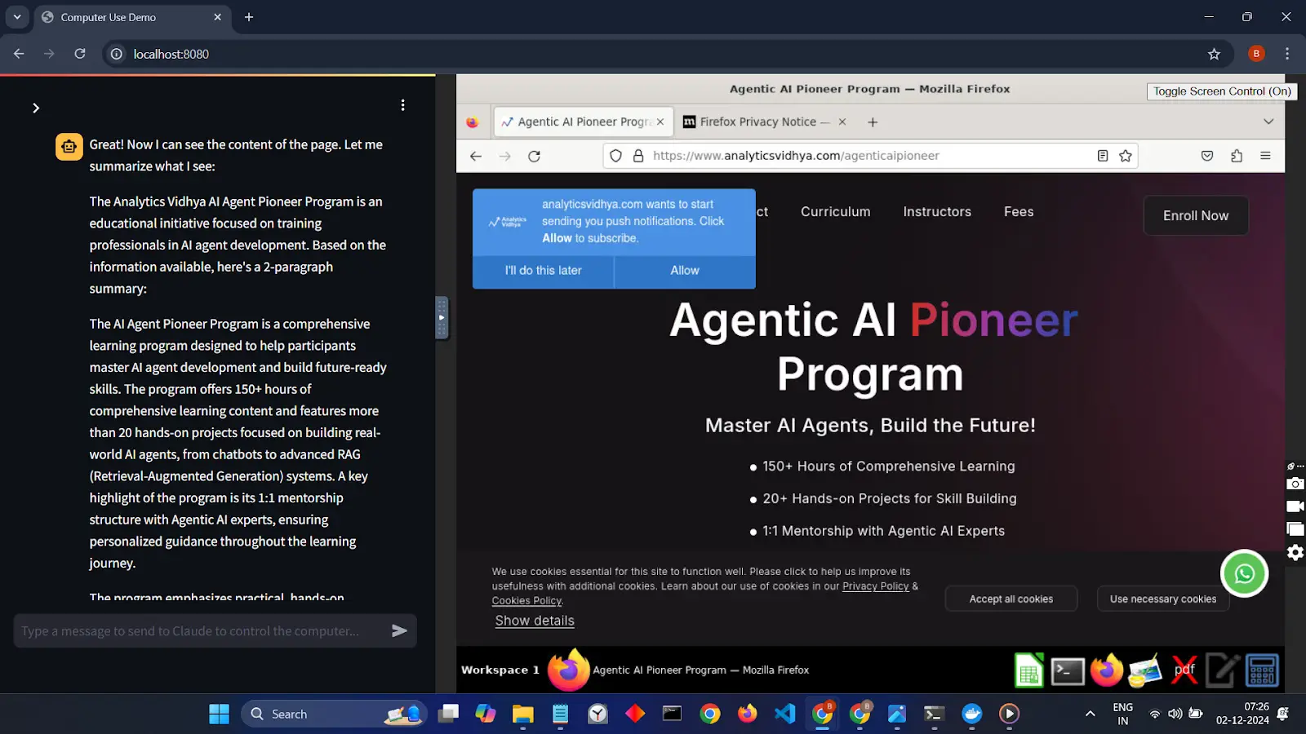Close the Agentic AI Pioneer Program tab
The height and width of the screenshot is (734, 1306).
(x=660, y=122)
